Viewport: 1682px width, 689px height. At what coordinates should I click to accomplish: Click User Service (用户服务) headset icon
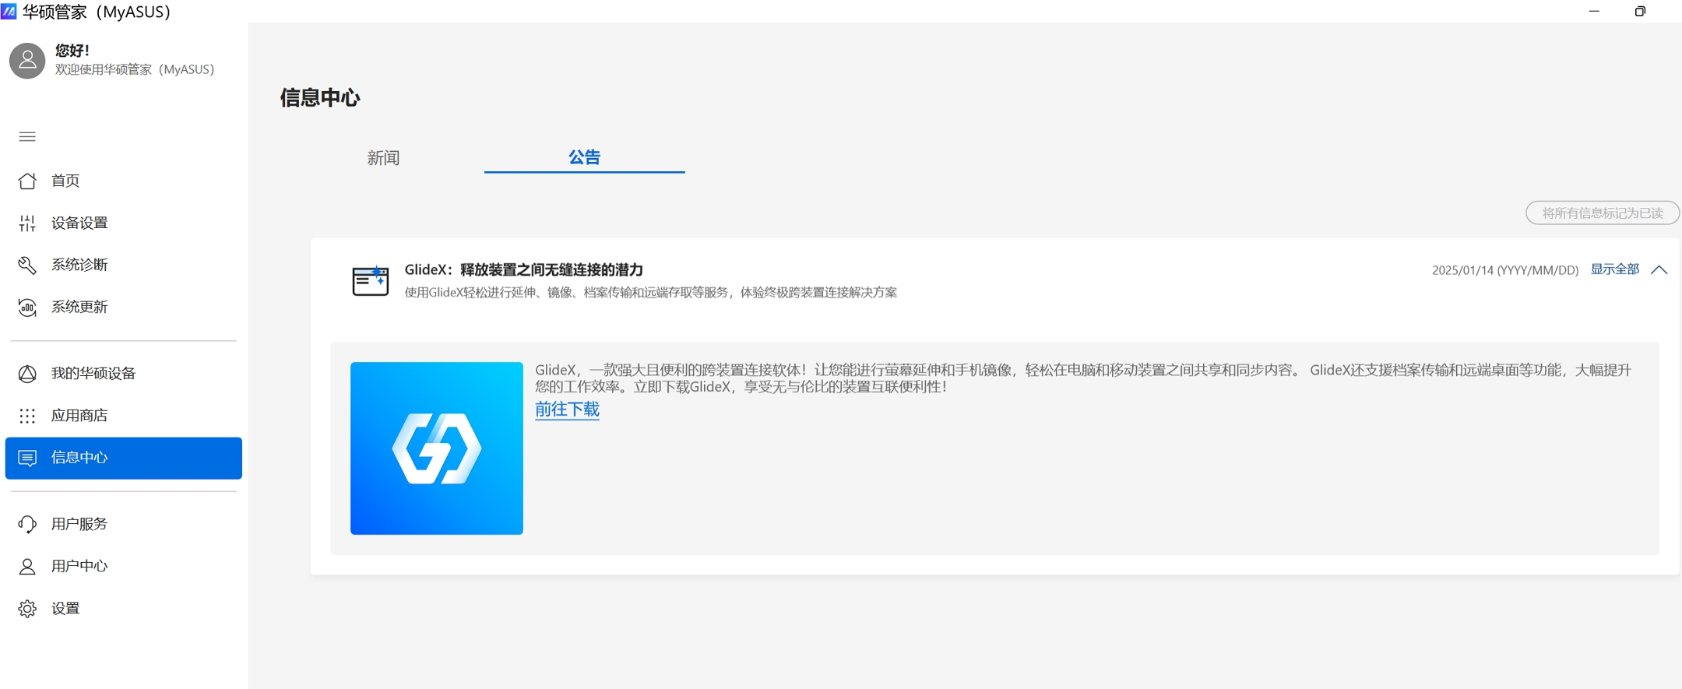27,524
